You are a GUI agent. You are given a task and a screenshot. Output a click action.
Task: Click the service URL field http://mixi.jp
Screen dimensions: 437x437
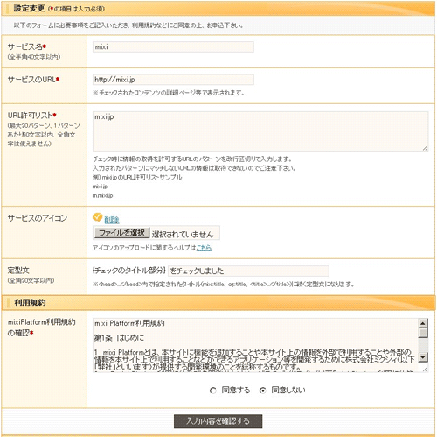173,80
